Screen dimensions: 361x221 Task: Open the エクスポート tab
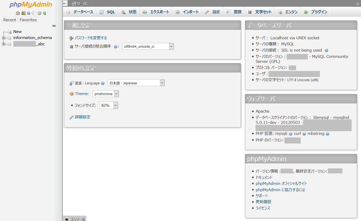[156, 12]
